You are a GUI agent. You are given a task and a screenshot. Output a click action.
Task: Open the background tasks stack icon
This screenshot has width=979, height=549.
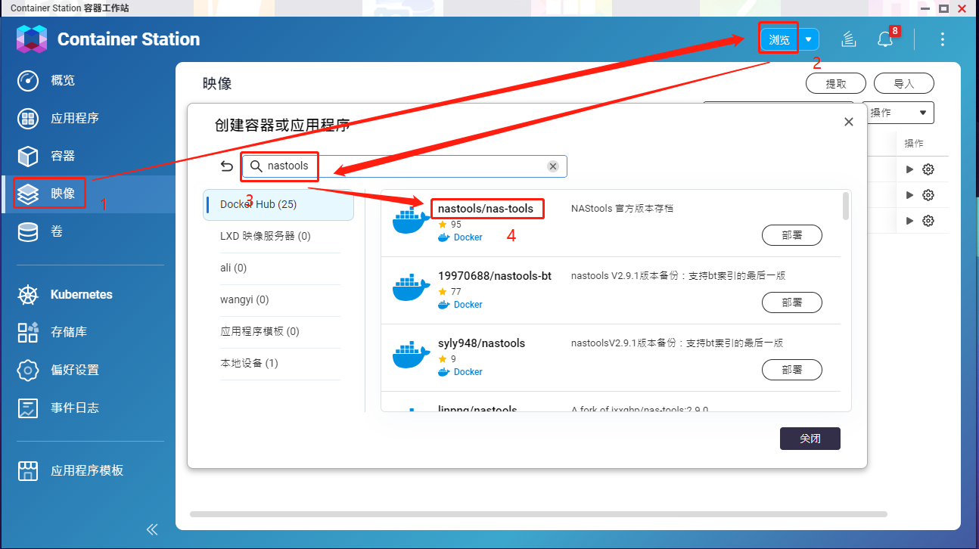click(x=849, y=39)
